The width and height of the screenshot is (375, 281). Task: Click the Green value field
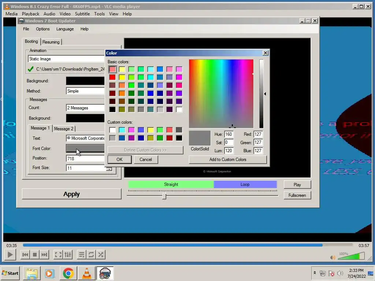point(258,142)
